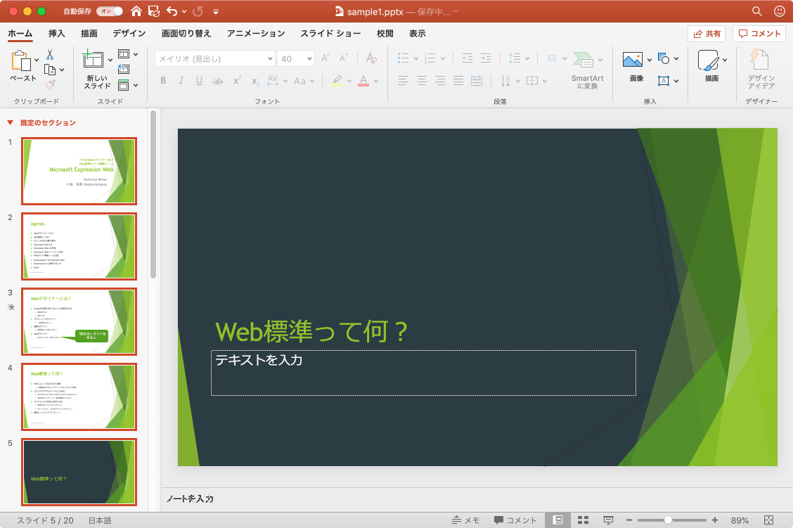Click the Convert to SmartArt icon

click(x=583, y=60)
